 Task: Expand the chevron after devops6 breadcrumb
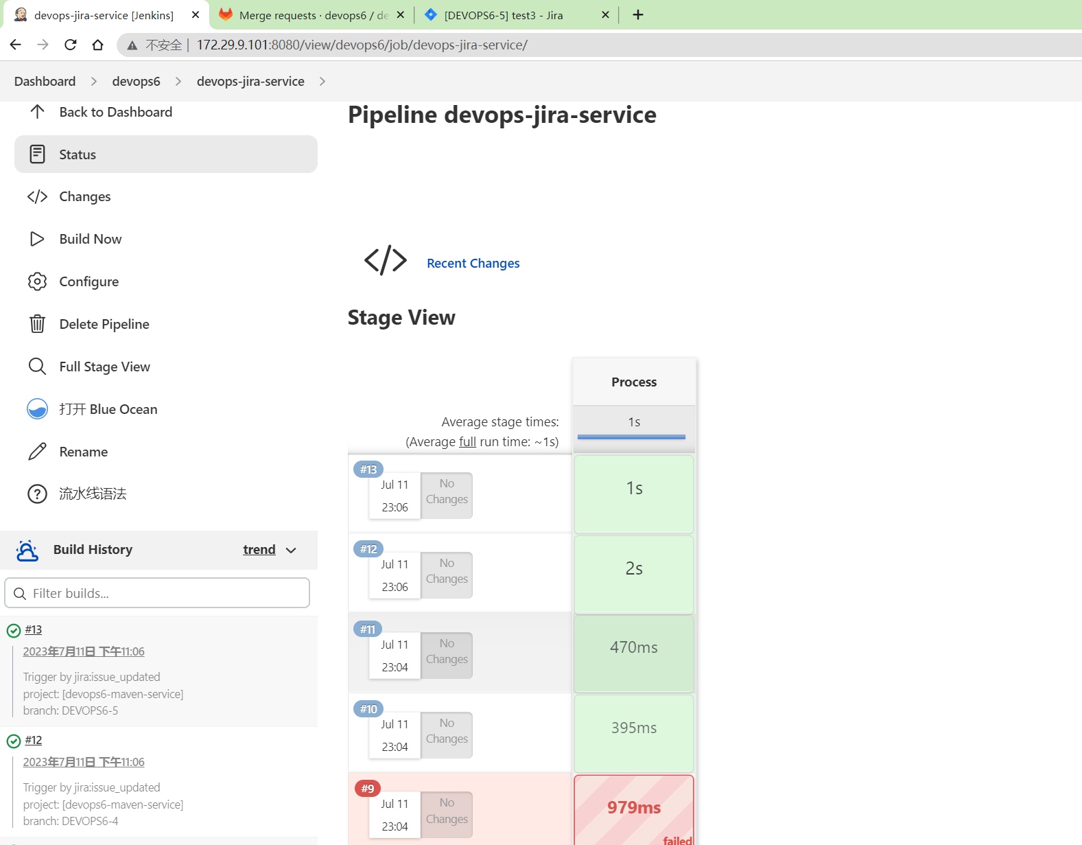click(178, 81)
